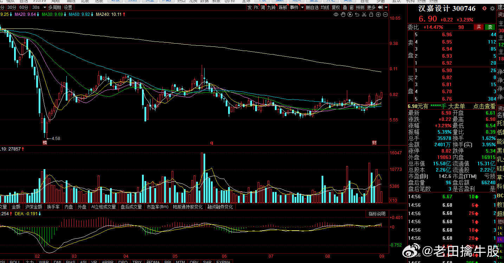Open the 复权 adjustment option
The image size is (504, 263).
336,7
